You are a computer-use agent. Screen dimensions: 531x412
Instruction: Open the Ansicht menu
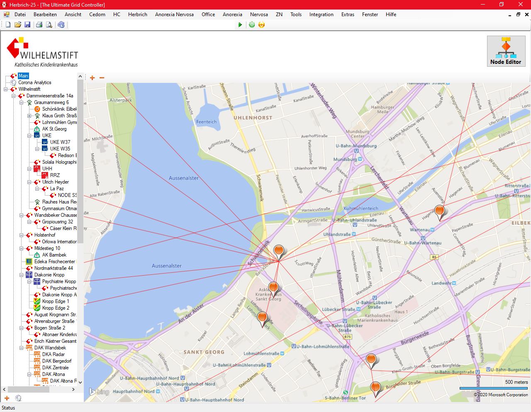[73, 14]
